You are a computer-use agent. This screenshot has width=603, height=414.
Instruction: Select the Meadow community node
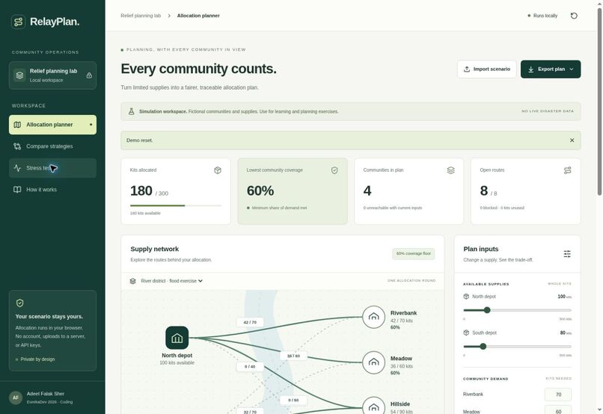(373, 362)
